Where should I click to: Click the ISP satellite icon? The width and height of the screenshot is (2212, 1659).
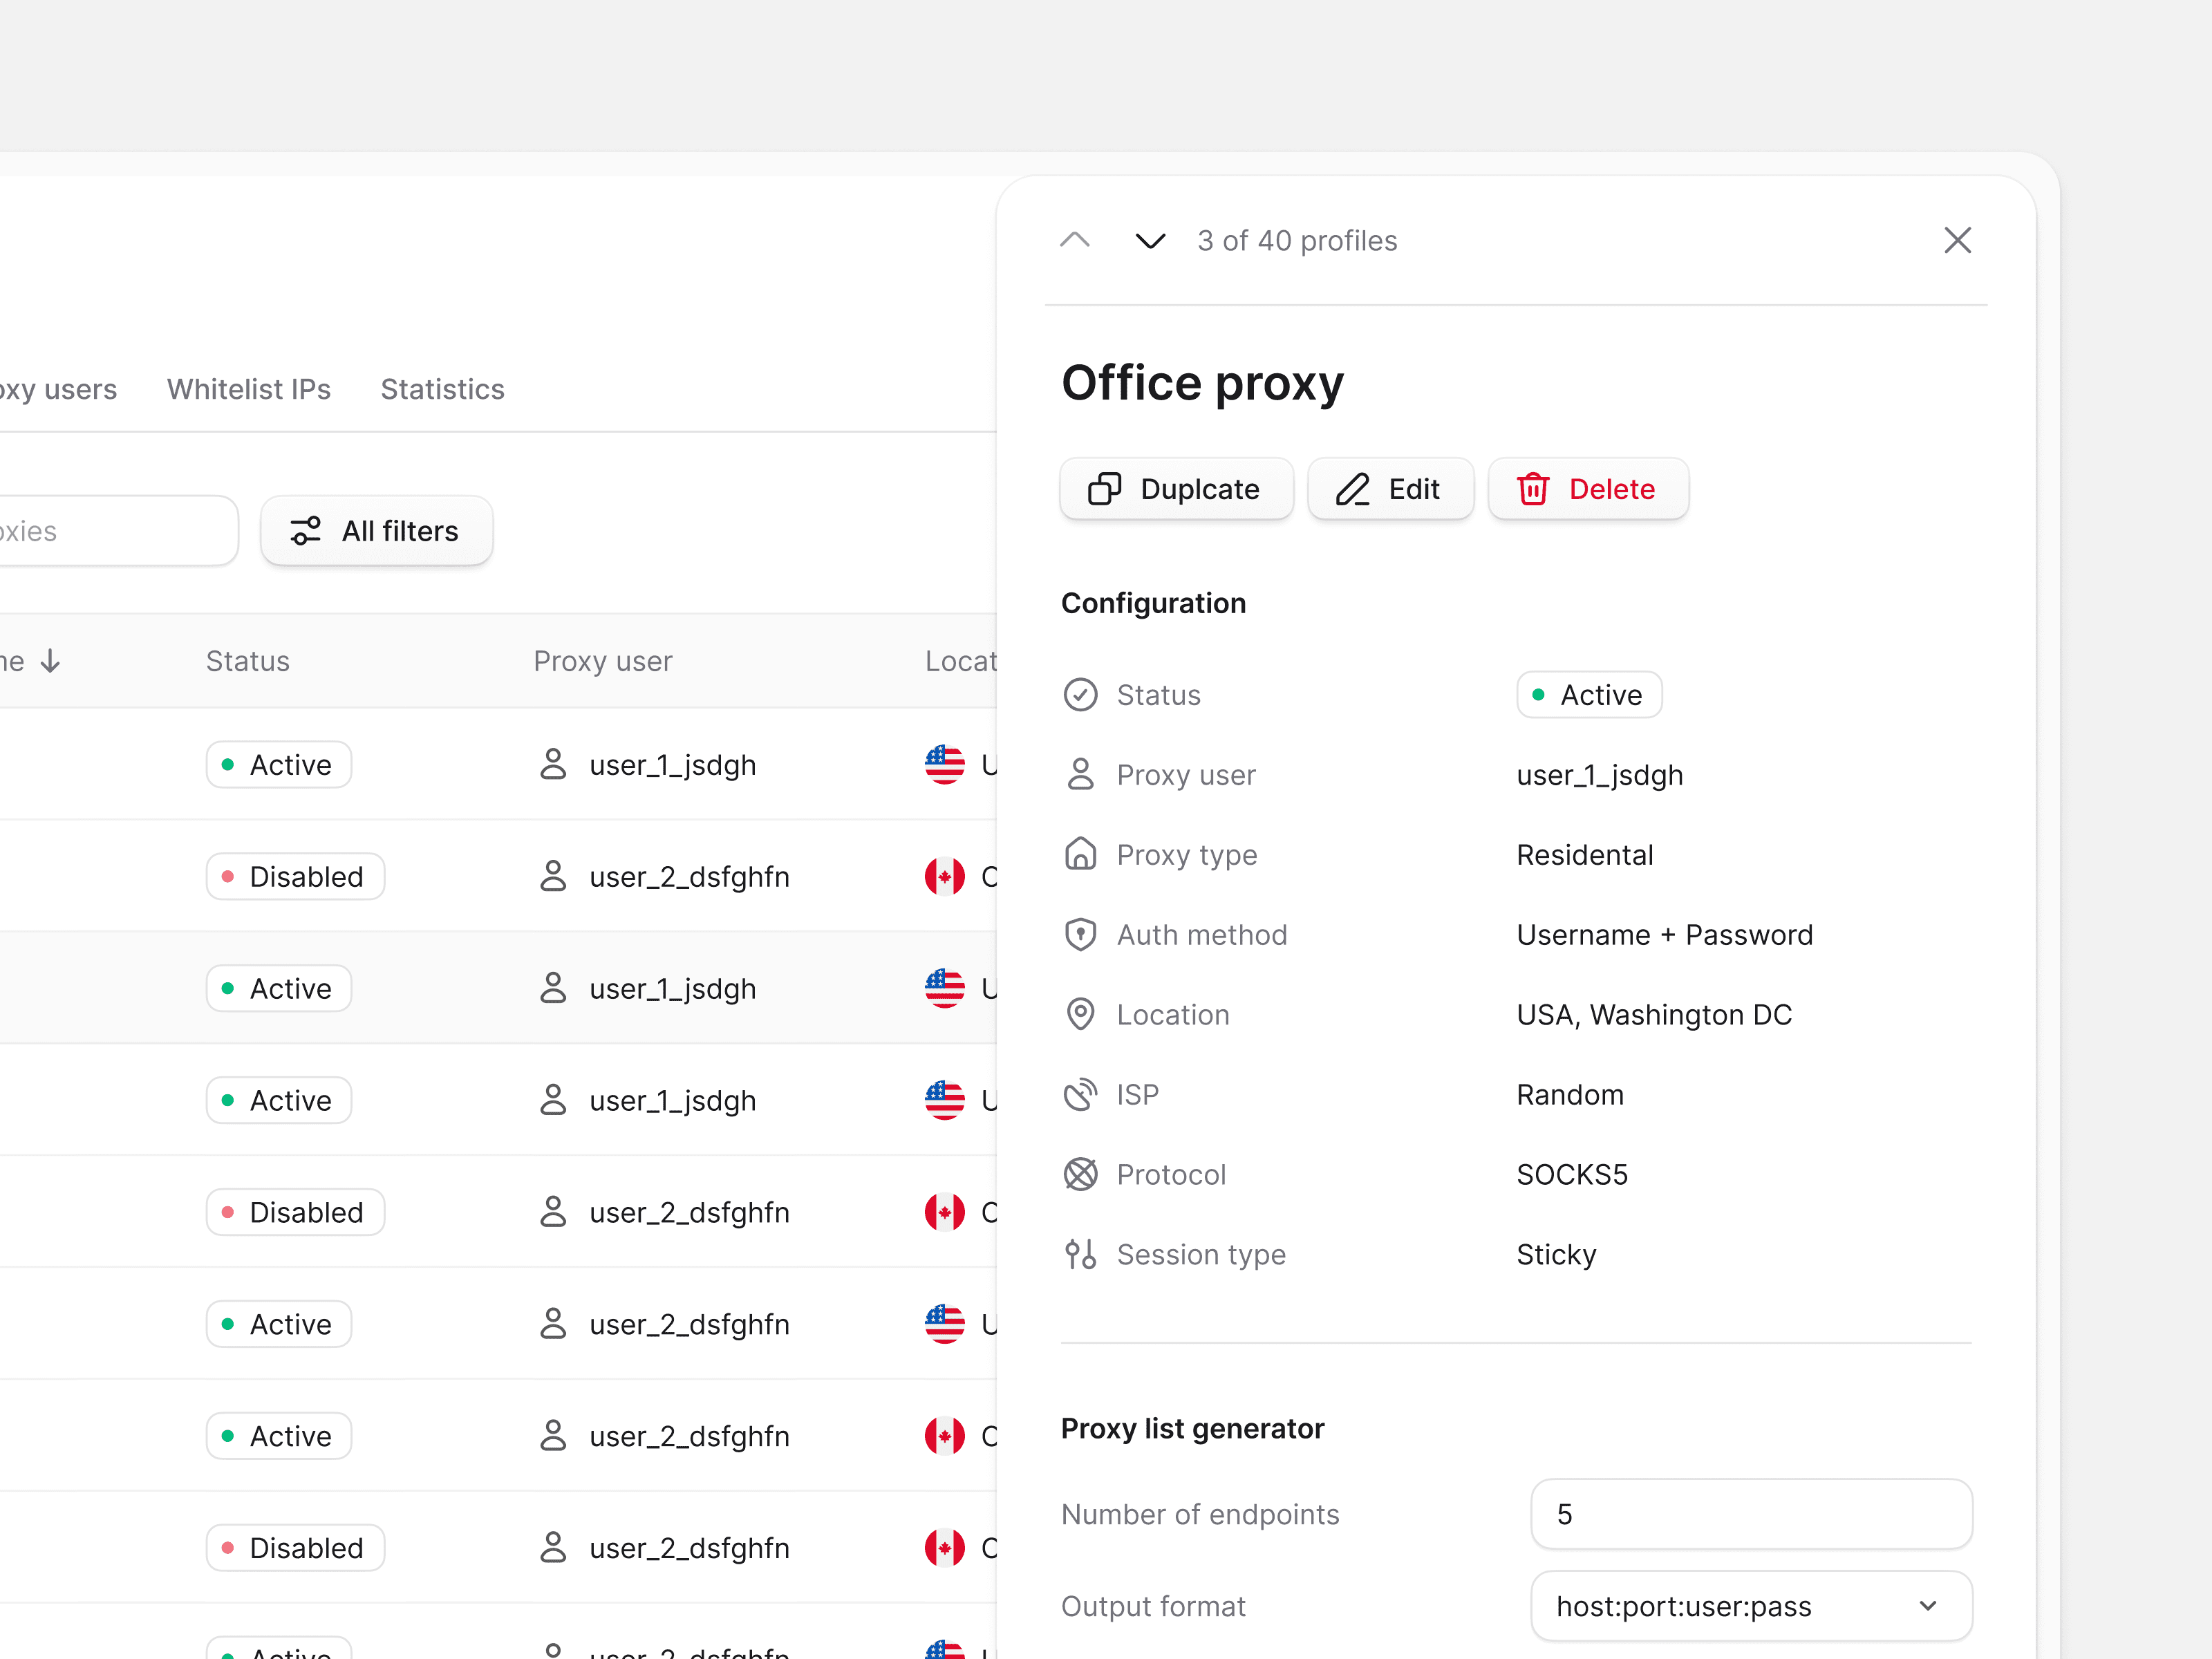1080,1094
